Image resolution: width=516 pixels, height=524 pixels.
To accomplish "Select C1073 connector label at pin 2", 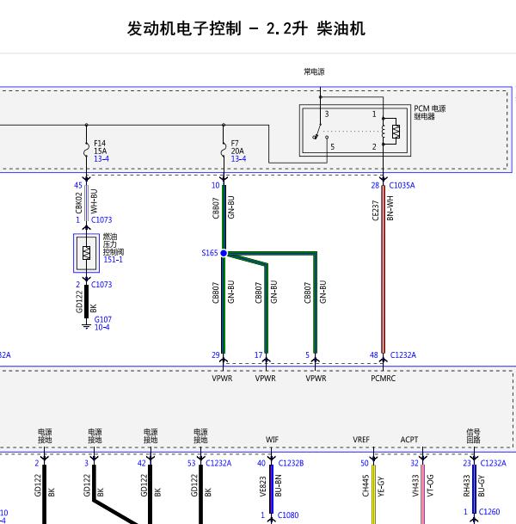I will [x=101, y=285].
